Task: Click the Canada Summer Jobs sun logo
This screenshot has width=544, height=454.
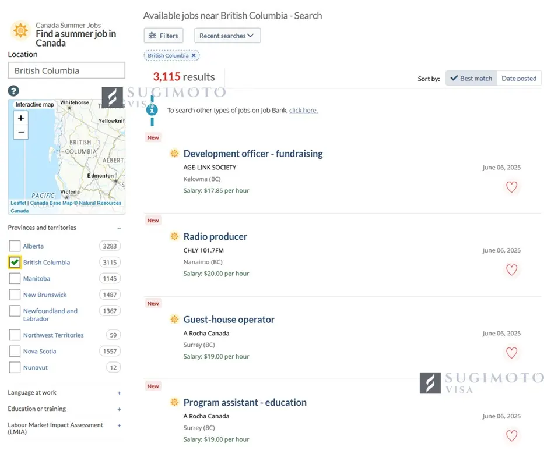Action: tap(20, 30)
